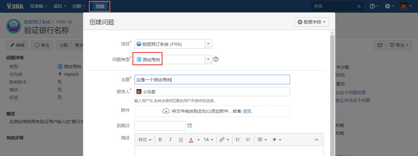
Task: Open the 仪表板 dashboard menu
Action: point(39,6)
